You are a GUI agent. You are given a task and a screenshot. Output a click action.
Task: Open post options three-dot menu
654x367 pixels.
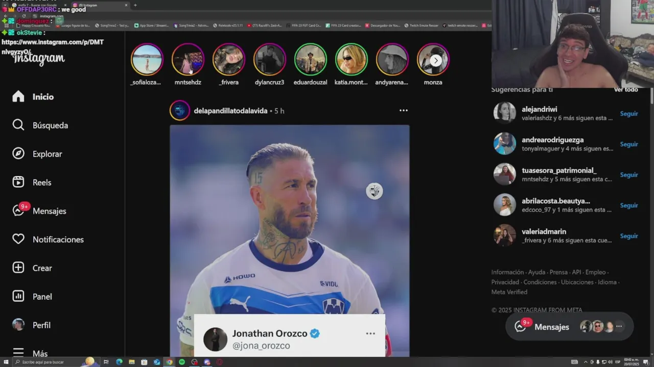click(x=404, y=110)
